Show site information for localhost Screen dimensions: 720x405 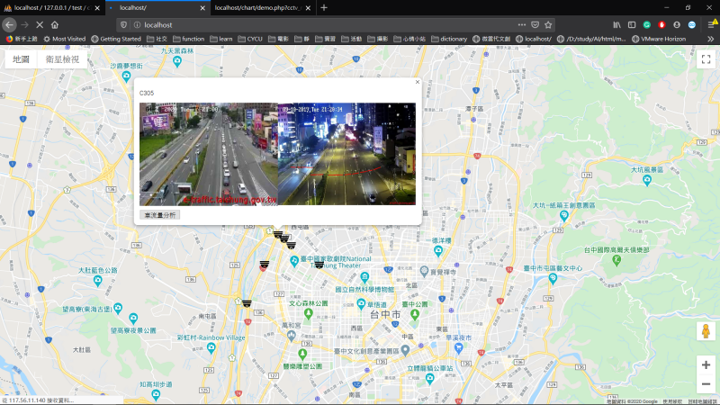(137, 25)
